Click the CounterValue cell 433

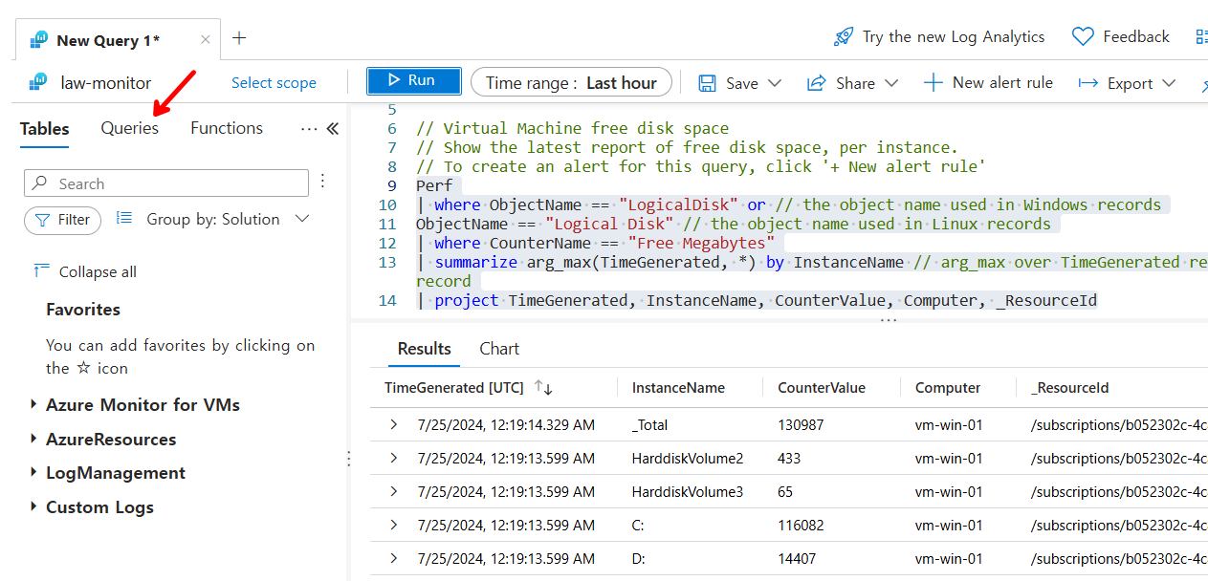click(x=789, y=459)
